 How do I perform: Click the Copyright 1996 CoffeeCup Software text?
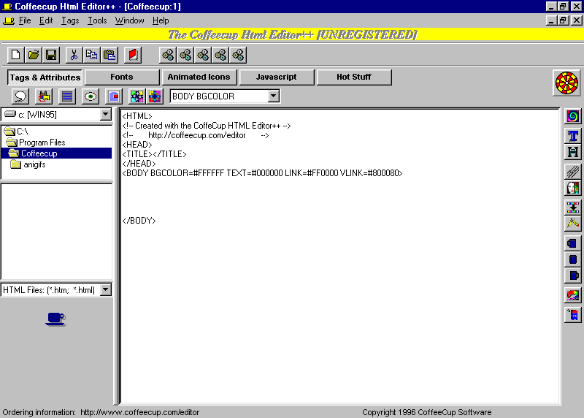click(427, 412)
